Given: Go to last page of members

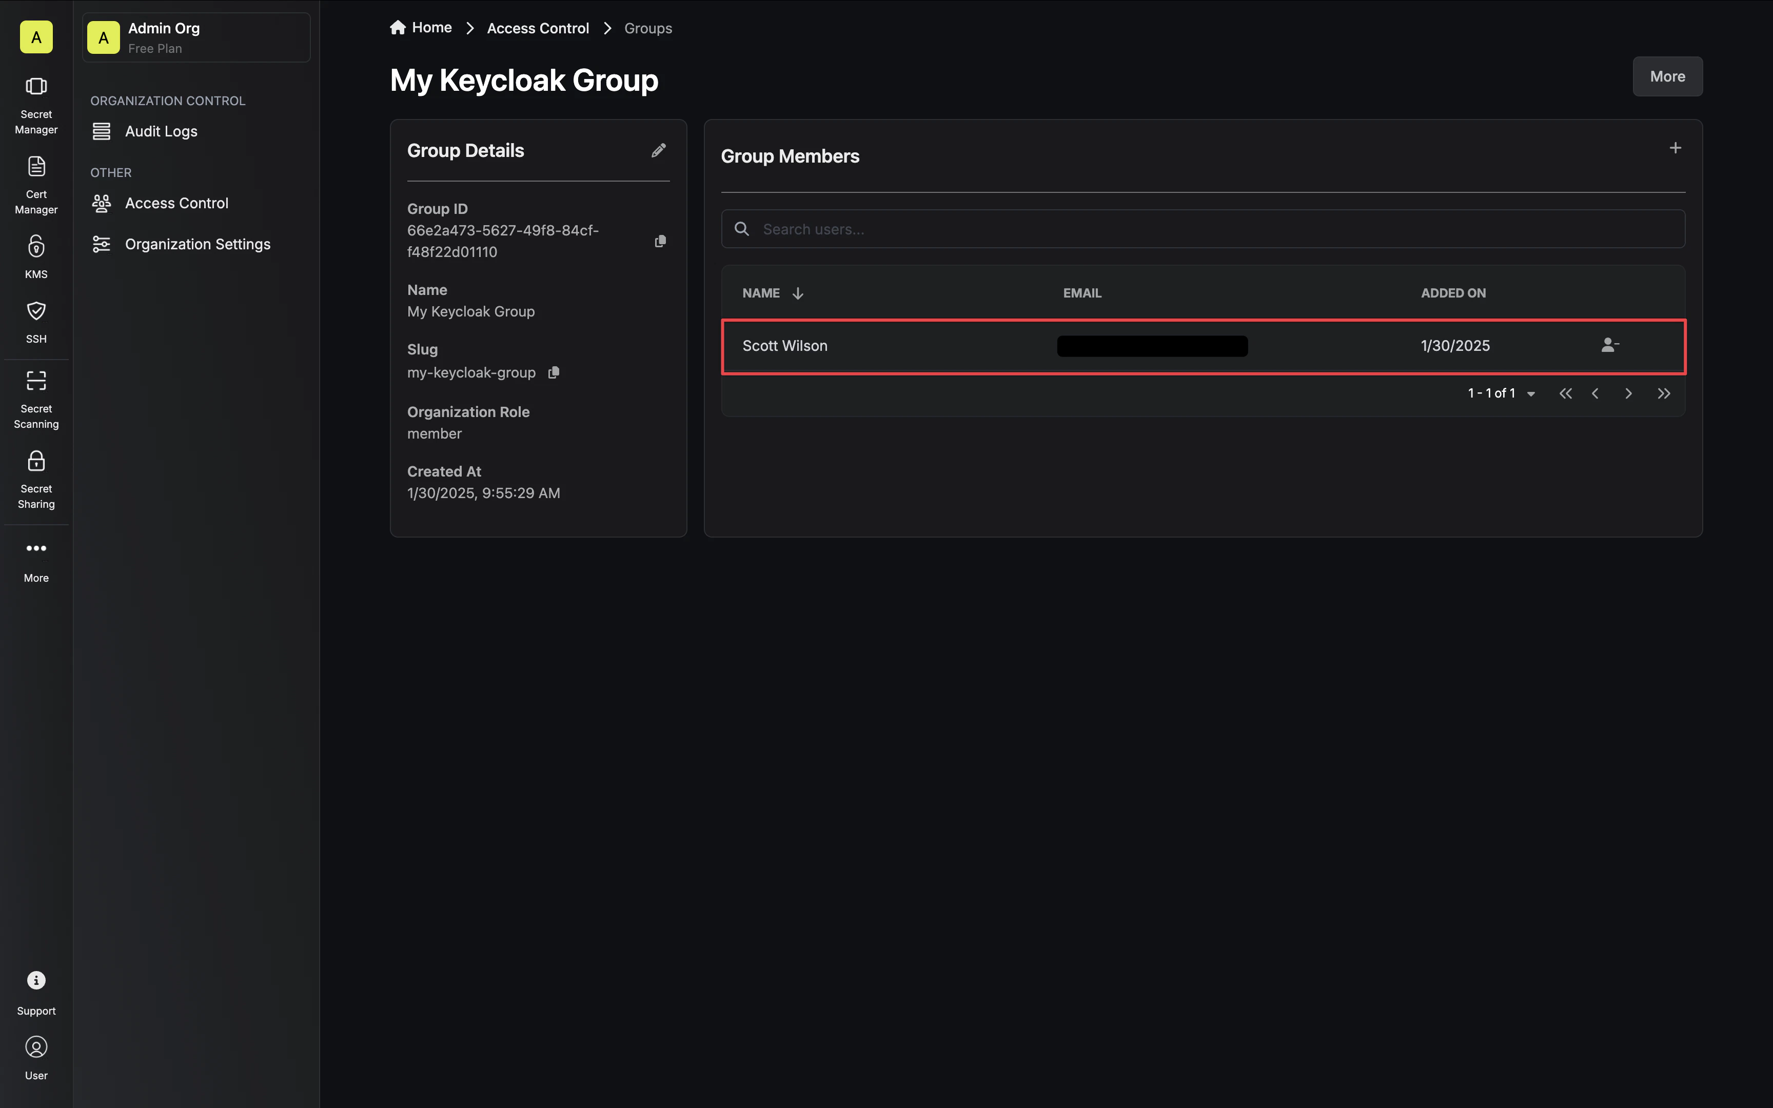Looking at the screenshot, I should [1664, 393].
